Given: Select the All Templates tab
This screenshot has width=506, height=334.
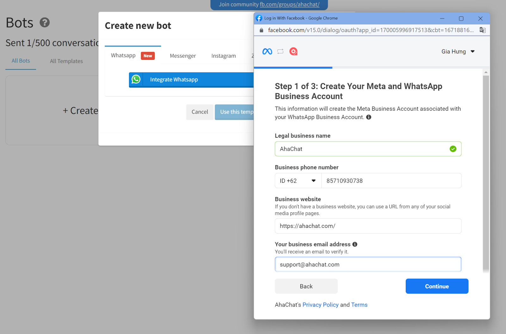Looking at the screenshot, I should (66, 61).
